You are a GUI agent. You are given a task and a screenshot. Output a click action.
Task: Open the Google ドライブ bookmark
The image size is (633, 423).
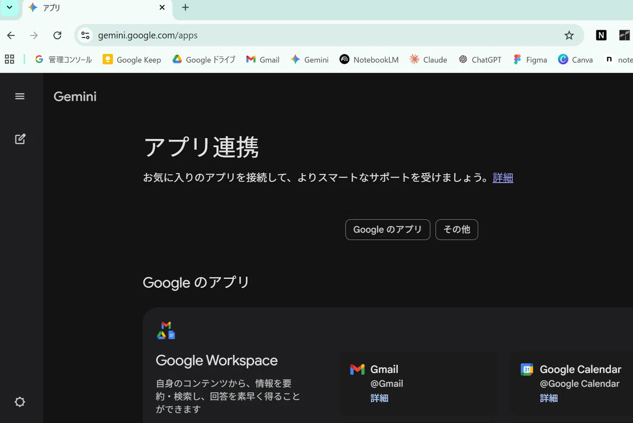(x=204, y=60)
